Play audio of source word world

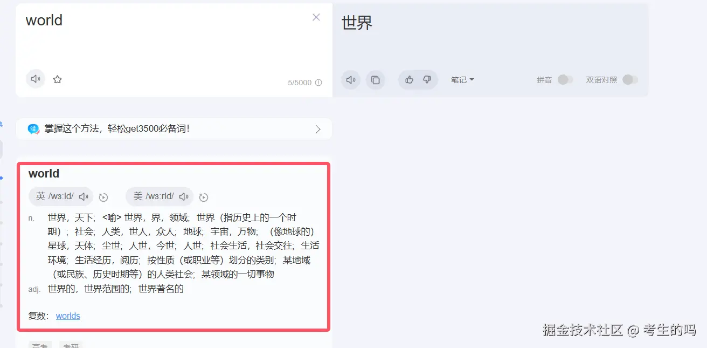click(36, 79)
